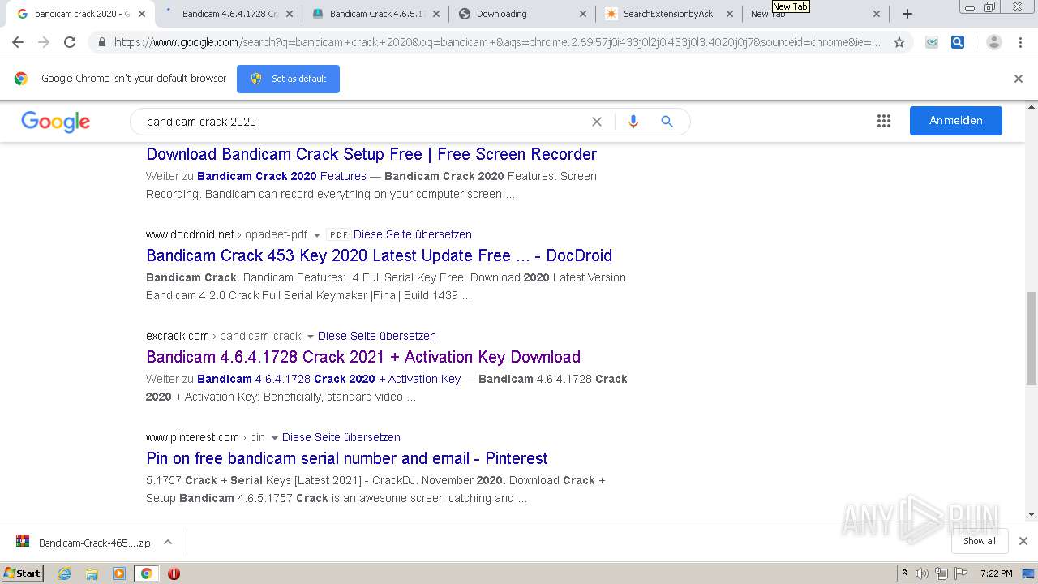Click the vertical page scrollbar thumb
The height and width of the screenshot is (584, 1038).
(x=1032, y=339)
